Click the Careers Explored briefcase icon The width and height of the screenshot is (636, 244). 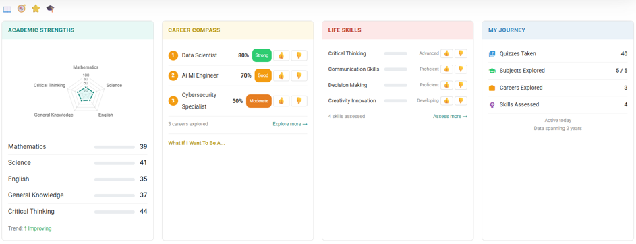coord(492,88)
